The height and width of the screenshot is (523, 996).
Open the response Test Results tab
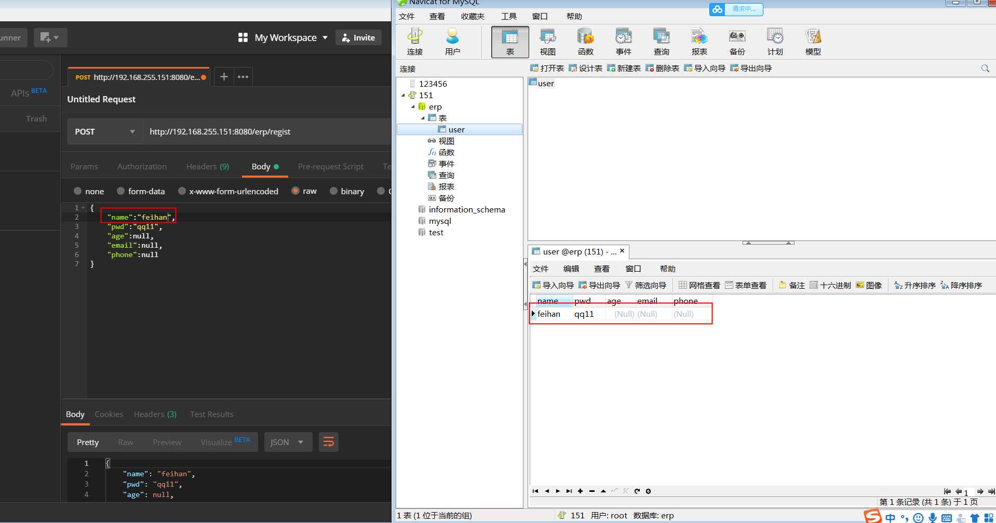211,414
